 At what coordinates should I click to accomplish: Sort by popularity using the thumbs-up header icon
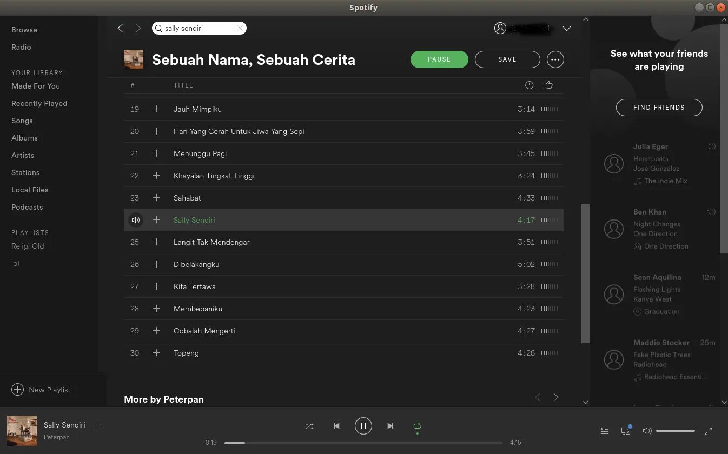548,85
